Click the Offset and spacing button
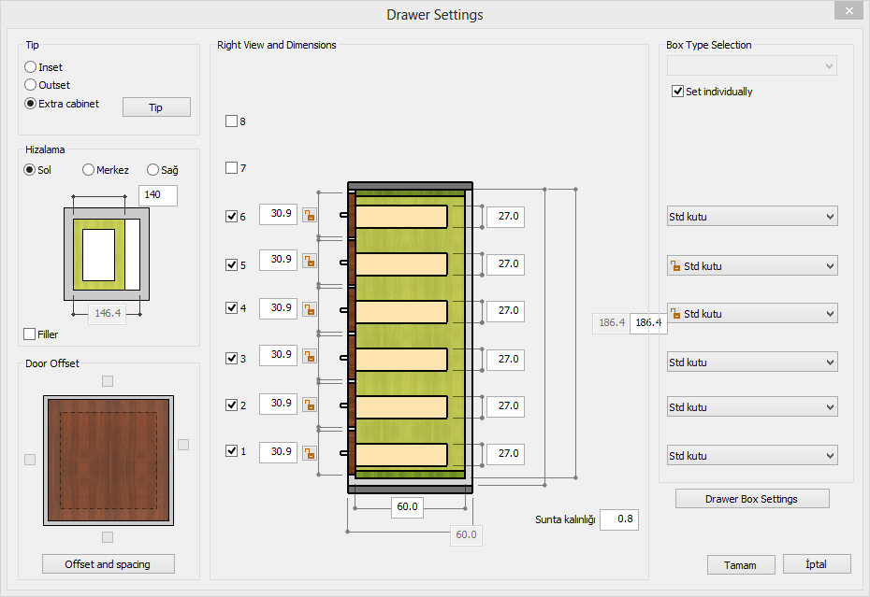The width and height of the screenshot is (870, 597). (x=108, y=564)
